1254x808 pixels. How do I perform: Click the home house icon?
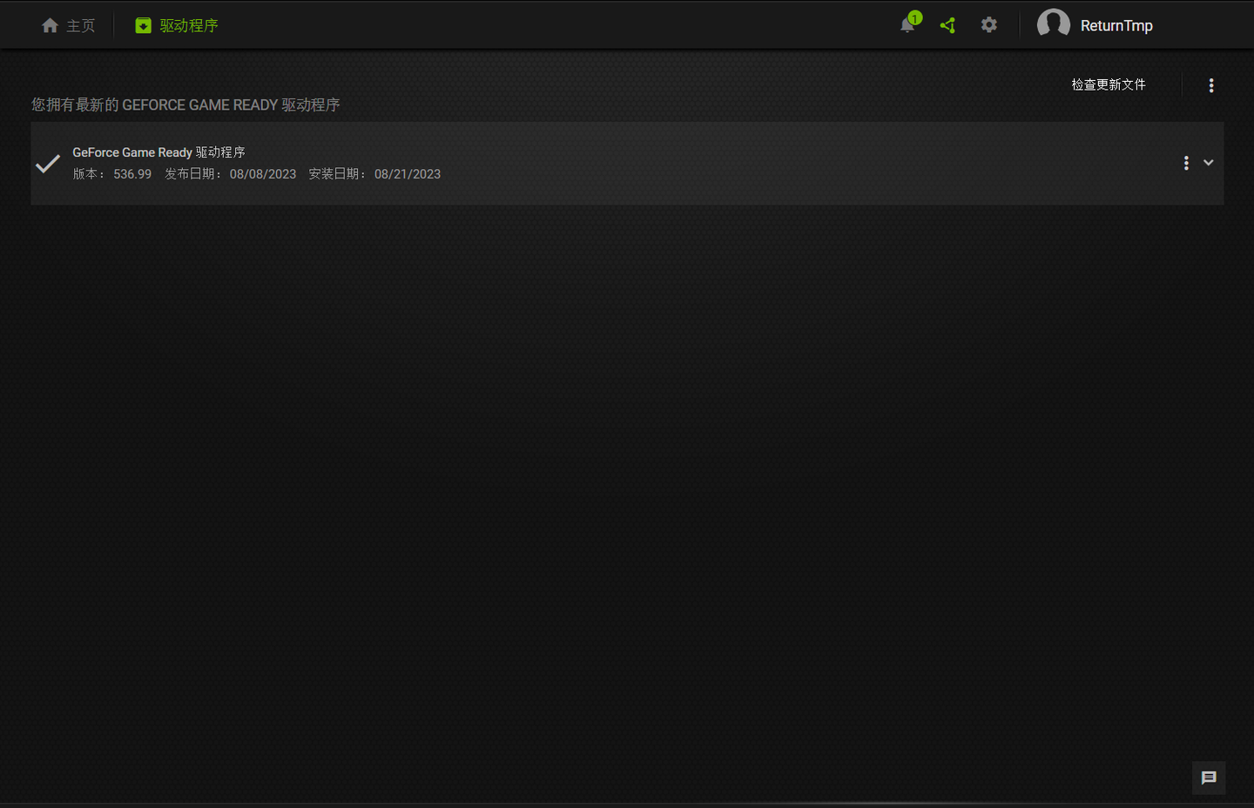tap(50, 26)
